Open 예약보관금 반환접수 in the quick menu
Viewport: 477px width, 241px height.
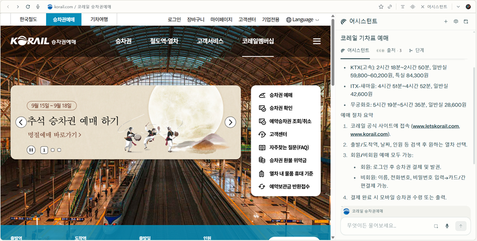point(286,187)
